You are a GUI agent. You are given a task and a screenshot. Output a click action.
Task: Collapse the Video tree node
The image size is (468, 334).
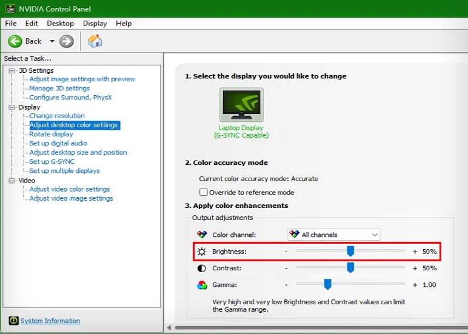tap(12, 181)
